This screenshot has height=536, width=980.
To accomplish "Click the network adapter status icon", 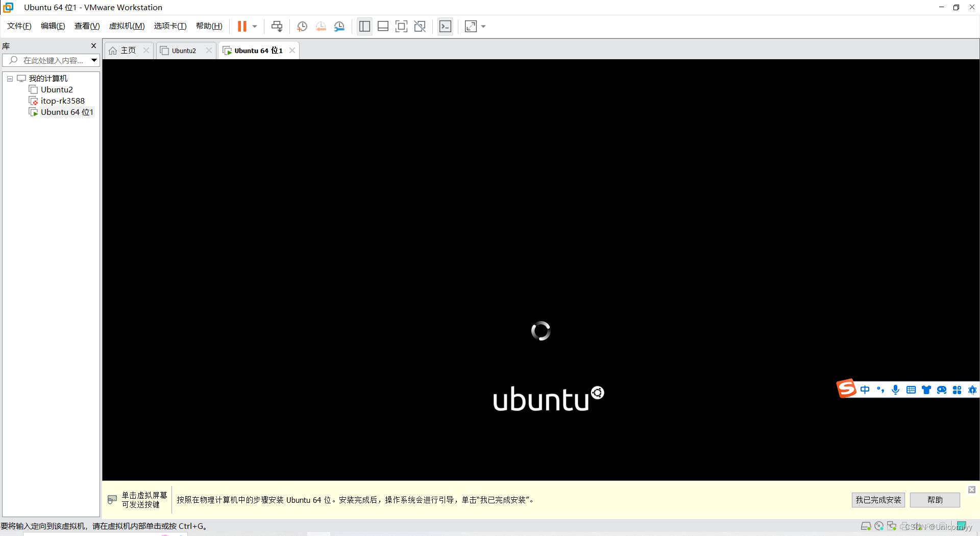I will point(892,526).
